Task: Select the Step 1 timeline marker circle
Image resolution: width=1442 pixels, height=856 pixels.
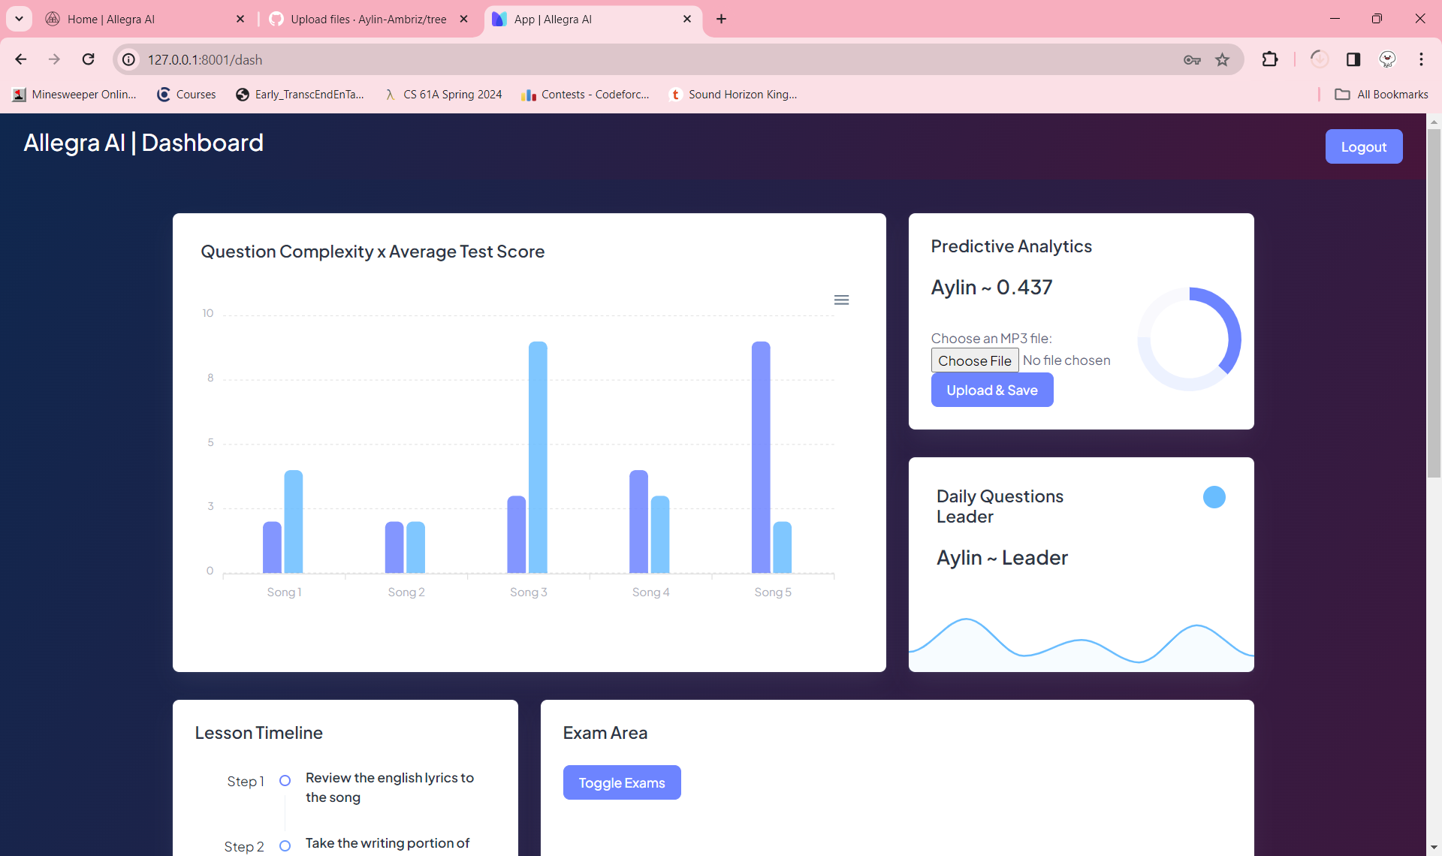Action: point(285,781)
